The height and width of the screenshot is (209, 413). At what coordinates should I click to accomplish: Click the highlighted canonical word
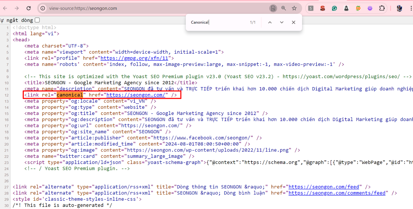pos(70,95)
